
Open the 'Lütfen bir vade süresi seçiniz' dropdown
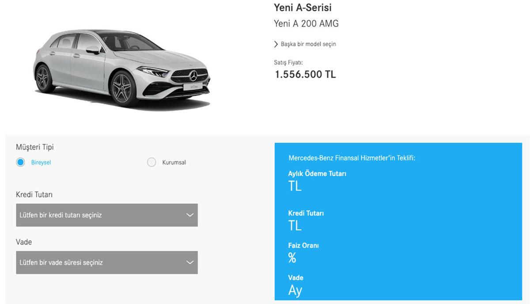coord(106,262)
